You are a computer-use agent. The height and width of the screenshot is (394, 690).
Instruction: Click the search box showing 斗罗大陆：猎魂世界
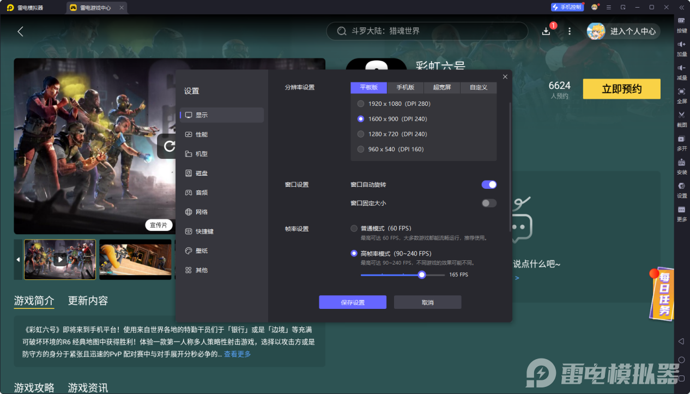(x=427, y=31)
